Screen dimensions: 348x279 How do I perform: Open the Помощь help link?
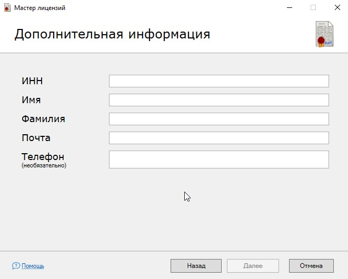(x=33, y=266)
